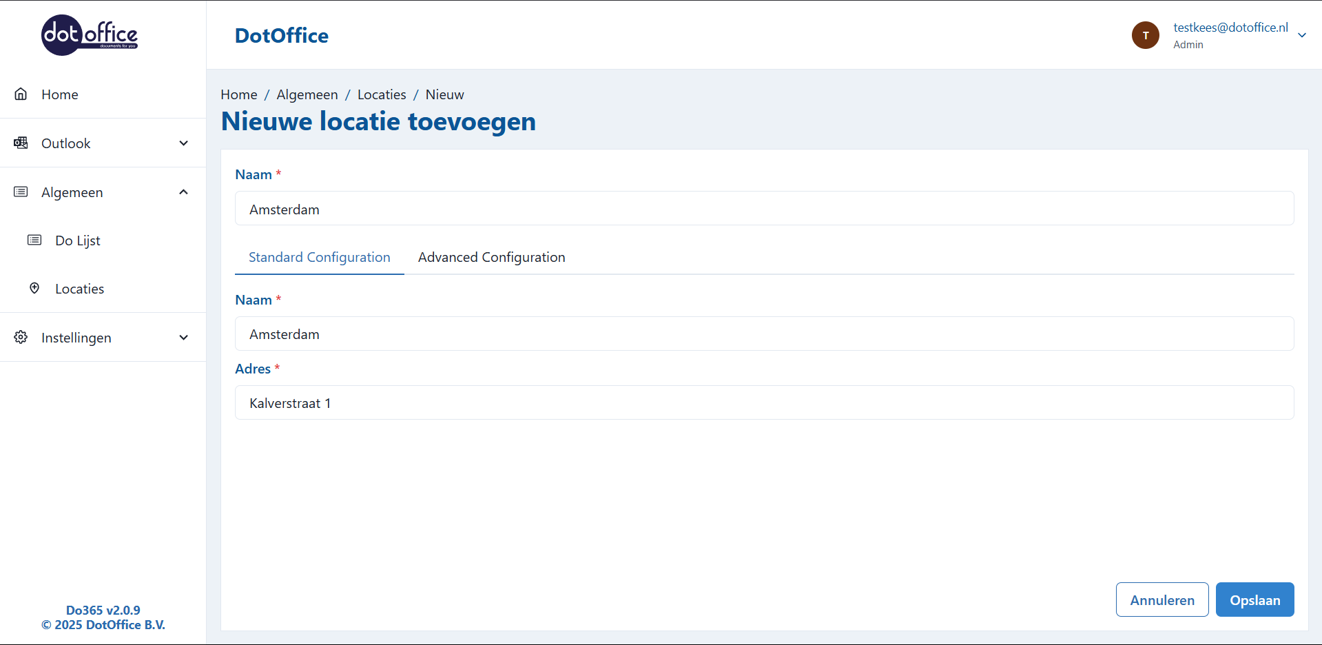Click the DotOffice logo in sidebar

pos(90,35)
